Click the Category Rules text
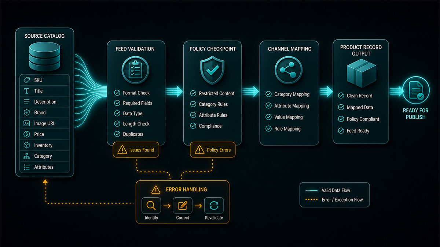 point(213,104)
